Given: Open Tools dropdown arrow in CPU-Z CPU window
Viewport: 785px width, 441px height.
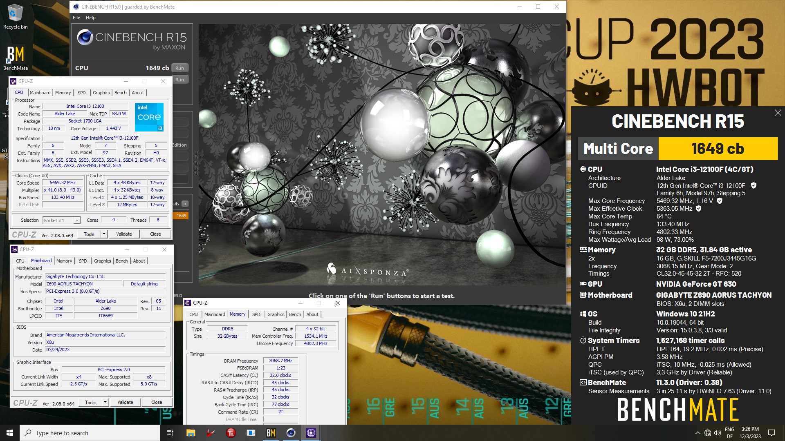Looking at the screenshot, I should point(104,234).
